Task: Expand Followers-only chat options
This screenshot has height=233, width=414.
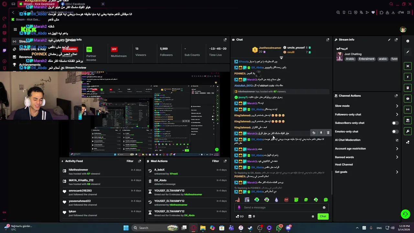Action: (397, 115)
